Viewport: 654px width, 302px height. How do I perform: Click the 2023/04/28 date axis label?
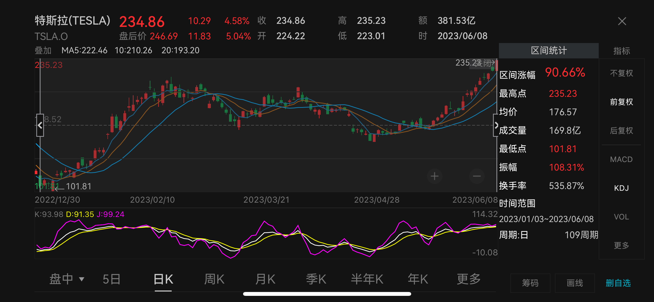[377, 200]
